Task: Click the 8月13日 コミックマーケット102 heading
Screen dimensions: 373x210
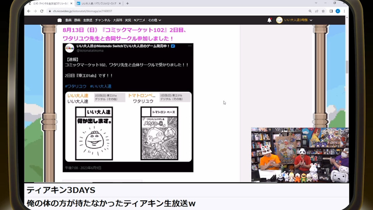Action: click(x=125, y=34)
